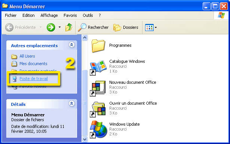Select the Programmes label text
230x144 pixels.
point(120,46)
